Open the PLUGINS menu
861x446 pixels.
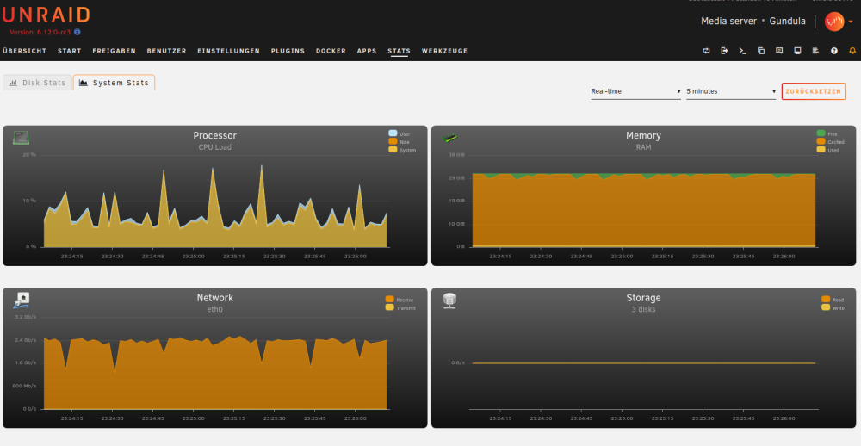click(x=288, y=51)
